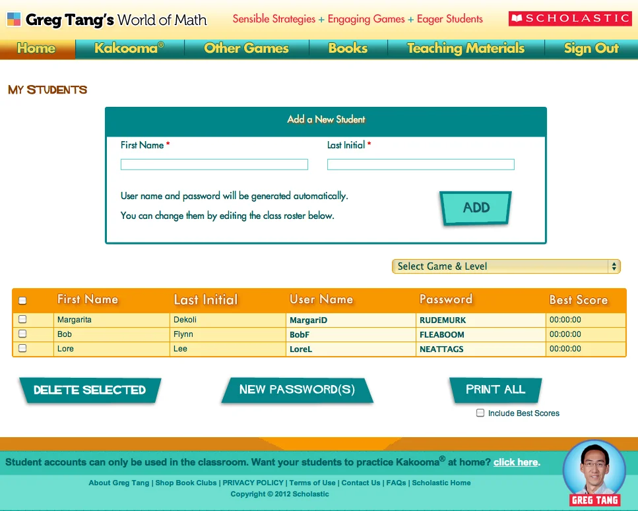This screenshot has width=638, height=511.
Task: Click the 'Lee' last initial cell
Action: pos(228,349)
